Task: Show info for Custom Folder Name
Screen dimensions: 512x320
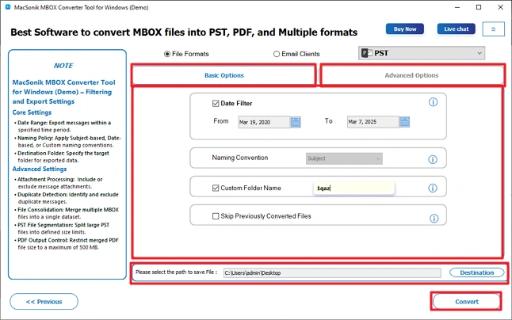Action: (x=433, y=189)
